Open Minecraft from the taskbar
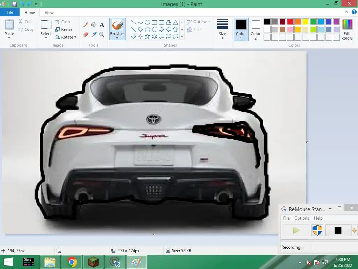 tap(93, 262)
